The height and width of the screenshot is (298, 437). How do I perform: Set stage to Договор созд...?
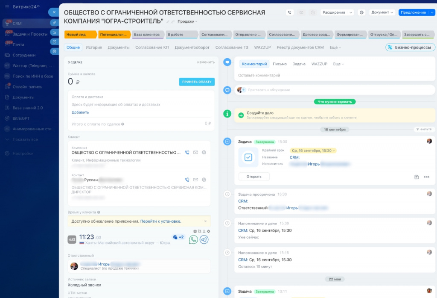[x=317, y=35]
